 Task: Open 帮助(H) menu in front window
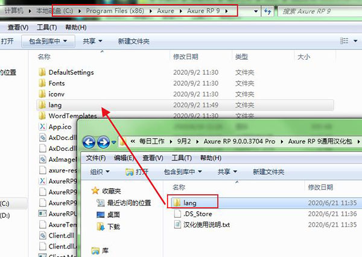point(211,158)
